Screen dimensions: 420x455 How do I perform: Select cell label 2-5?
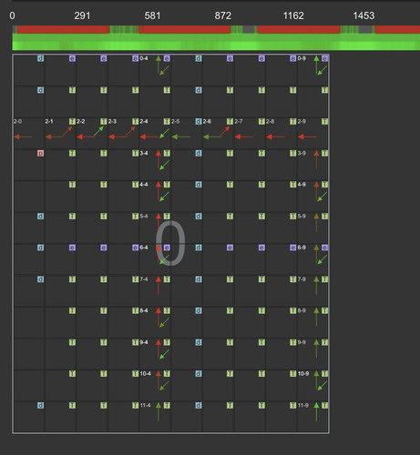[176, 122]
